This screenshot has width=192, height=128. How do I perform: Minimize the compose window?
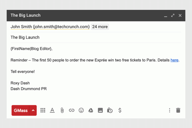[166, 16]
